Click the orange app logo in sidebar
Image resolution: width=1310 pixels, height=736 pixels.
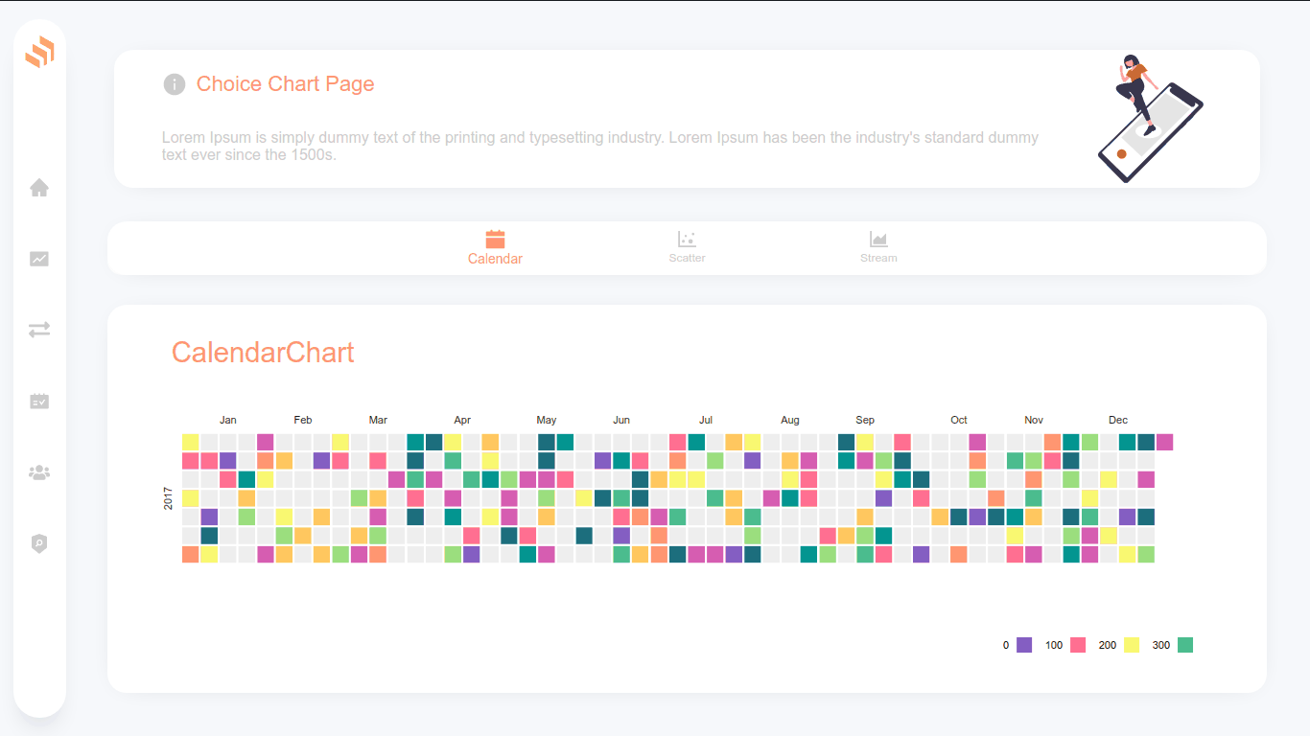coord(39,52)
